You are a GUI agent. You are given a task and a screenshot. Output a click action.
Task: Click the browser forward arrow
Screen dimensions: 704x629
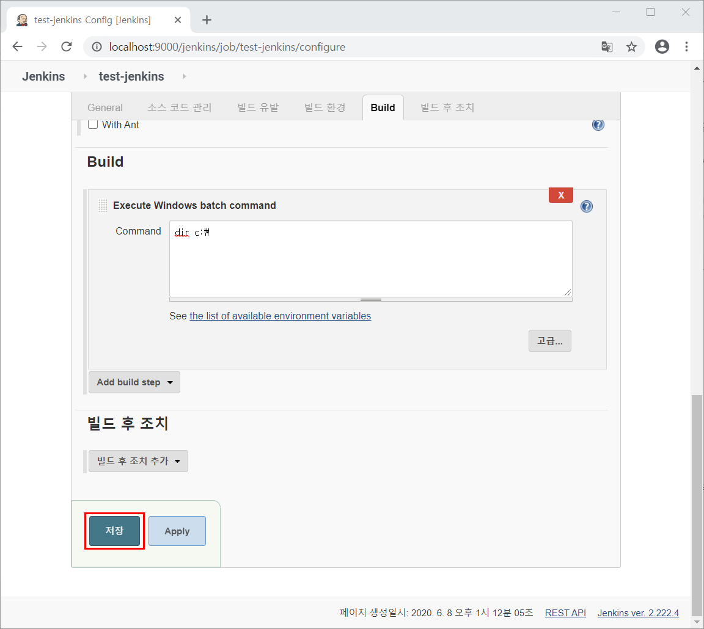42,46
